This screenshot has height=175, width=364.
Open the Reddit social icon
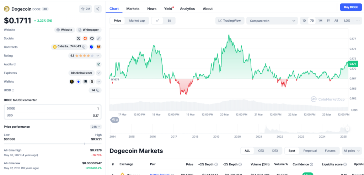85,38
